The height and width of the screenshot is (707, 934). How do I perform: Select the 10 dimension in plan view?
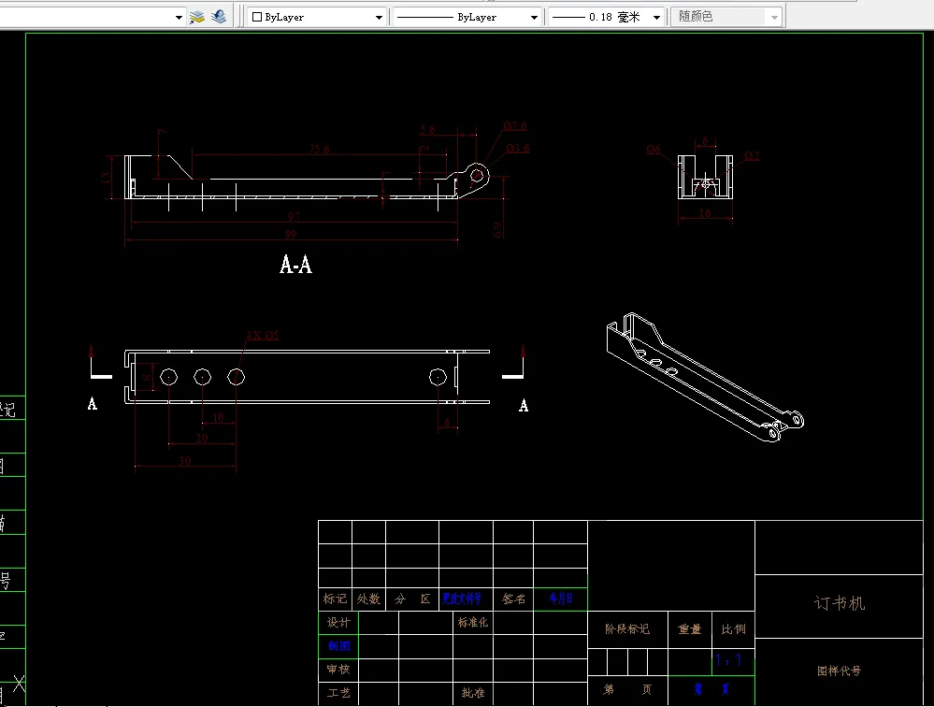click(x=219, y=417)
